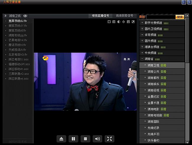Select the 湖南电视剧 channel
192x145 pixels.
[155, 115]
